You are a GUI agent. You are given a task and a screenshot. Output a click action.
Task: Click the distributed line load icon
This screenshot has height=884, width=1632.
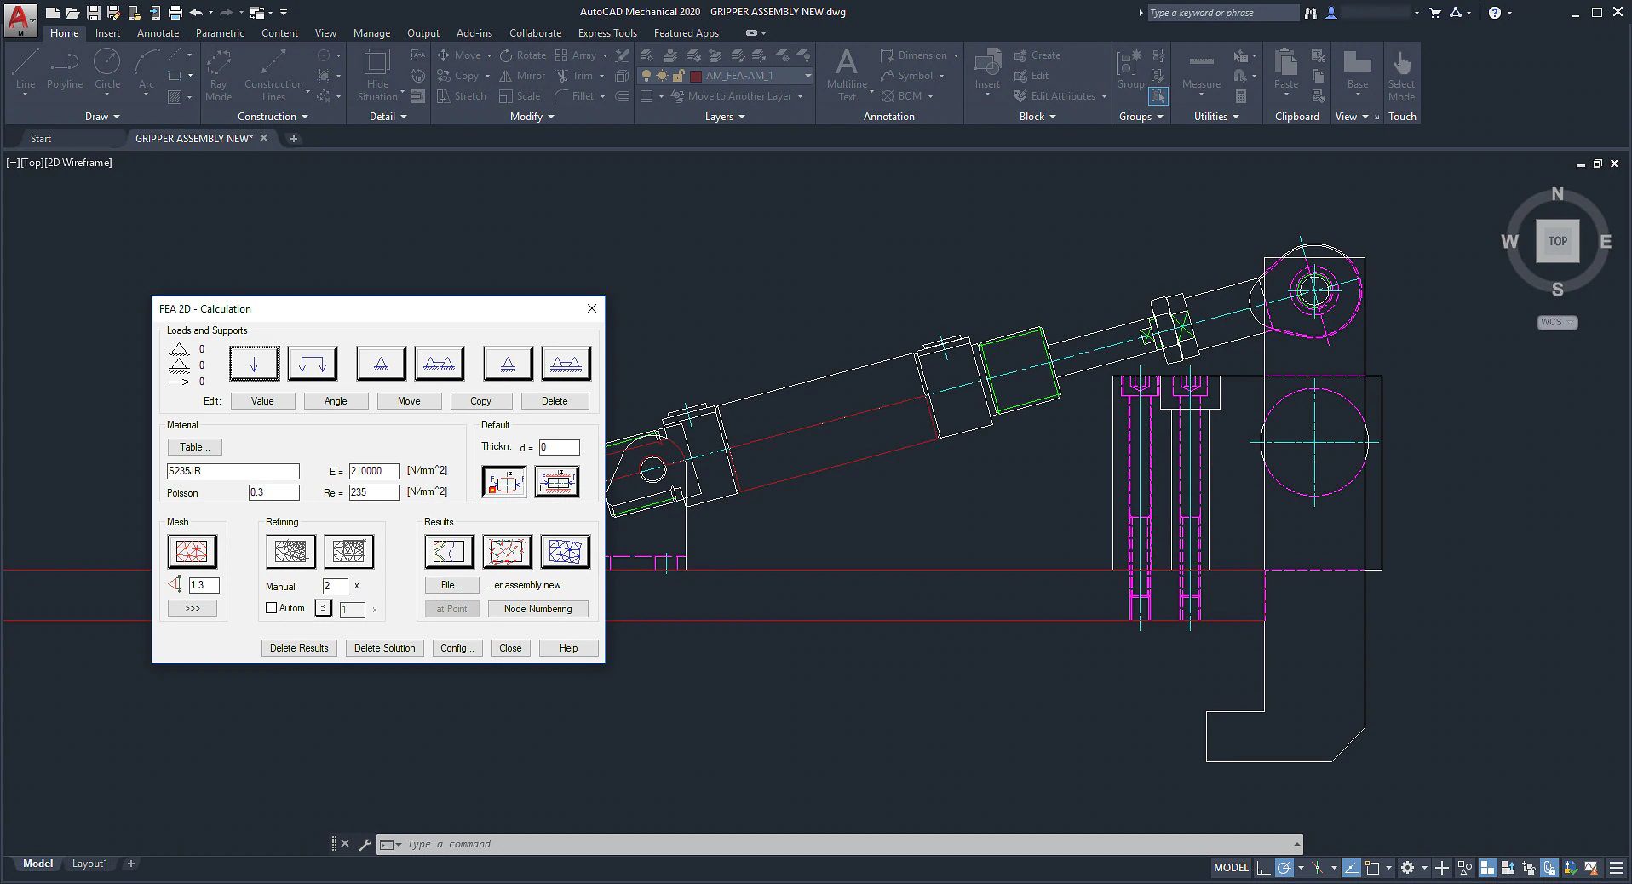click(312, 364)
